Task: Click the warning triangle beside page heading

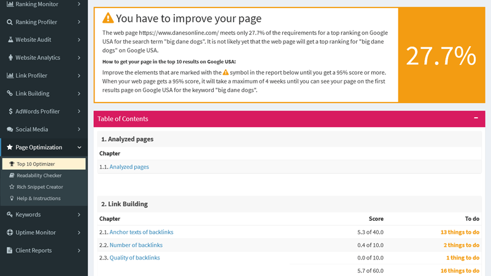Action: click(x=108, y=18)
